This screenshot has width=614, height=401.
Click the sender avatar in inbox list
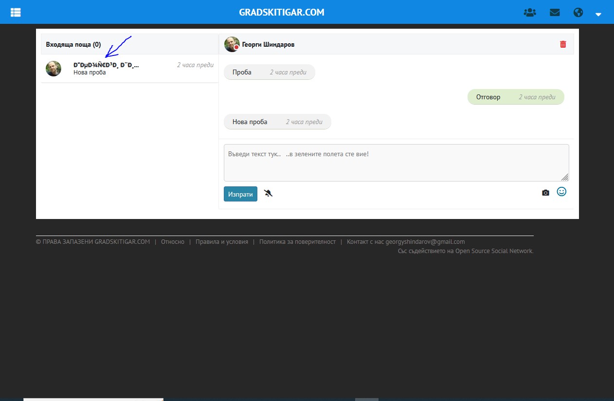[54, 69]
